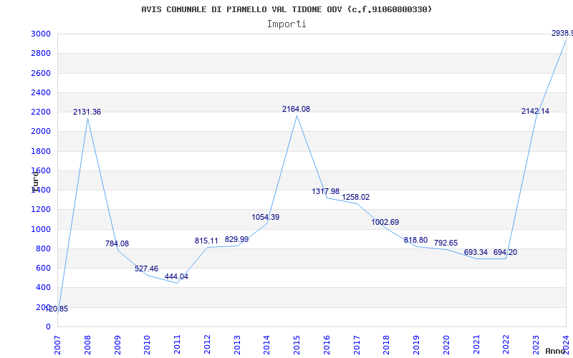Click the chart title AVIS COMUNALE DI PIANELLO
The width and height of the screenshot is (573, 358).
(286, 9)
